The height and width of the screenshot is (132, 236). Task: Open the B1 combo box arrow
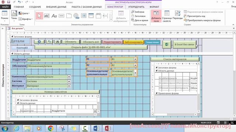click(135, 59)
